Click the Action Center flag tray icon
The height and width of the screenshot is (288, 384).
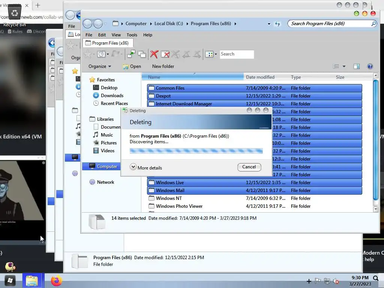318,281
